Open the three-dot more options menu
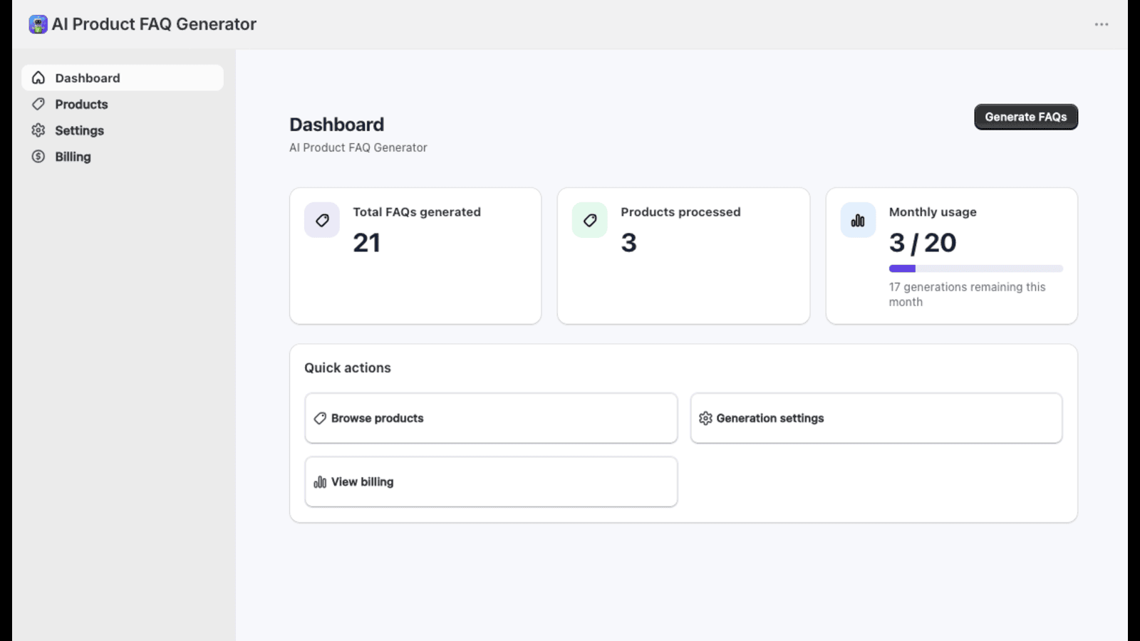Screen dimensions: 1140x641 pyautogui.click(x=1102, y=24)
